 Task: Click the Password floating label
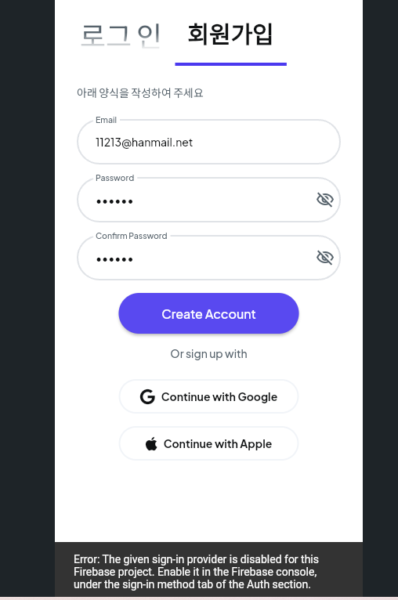click(115, 178)
